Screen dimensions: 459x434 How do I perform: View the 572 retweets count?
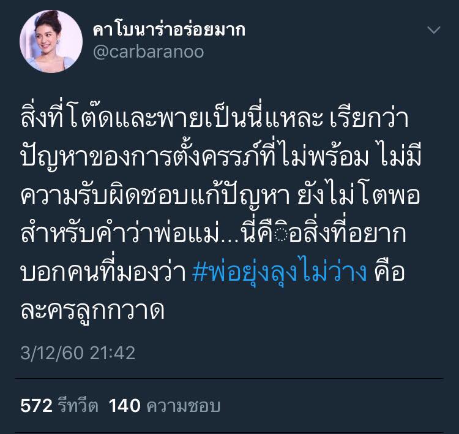click(36, 406)
